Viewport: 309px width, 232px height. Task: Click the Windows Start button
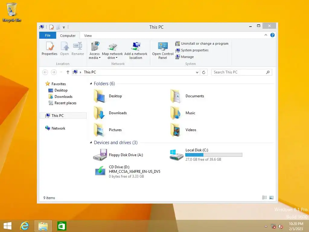coord(8,226)
